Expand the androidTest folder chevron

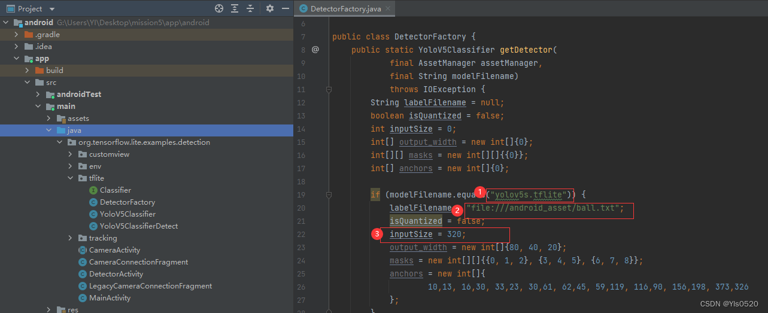(x=38, y=95)
